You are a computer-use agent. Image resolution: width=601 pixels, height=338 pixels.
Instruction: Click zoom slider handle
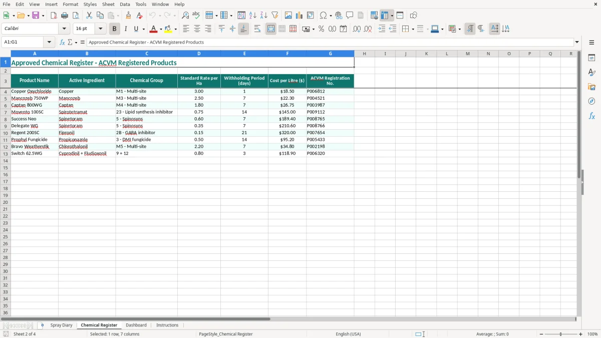coord(561,334)
